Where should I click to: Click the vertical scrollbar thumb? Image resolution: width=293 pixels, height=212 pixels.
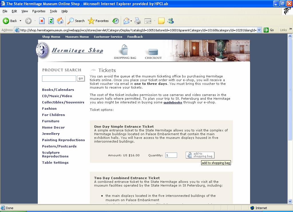290,89
